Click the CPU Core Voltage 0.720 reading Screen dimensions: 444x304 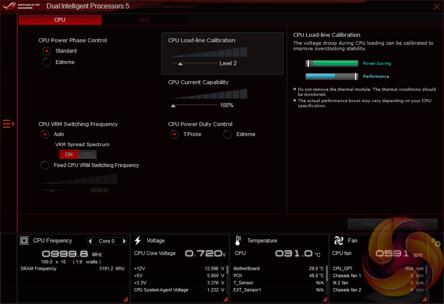[x=205, y=253]
